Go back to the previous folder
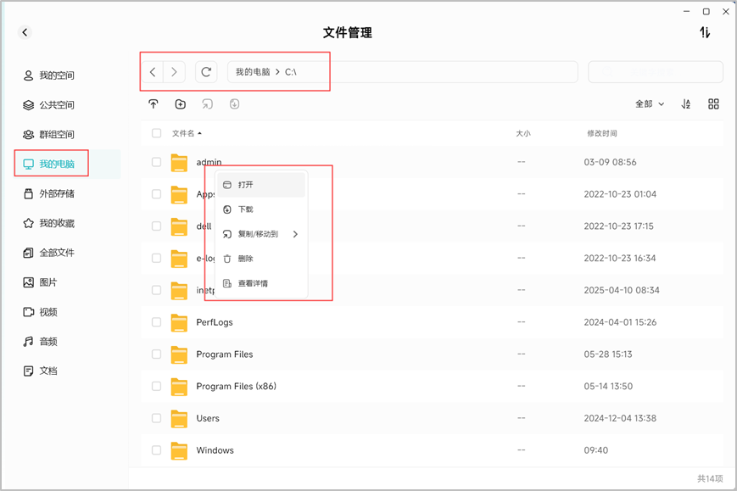Viewport: 737px width, 491px height. click(x=153, y=72)
